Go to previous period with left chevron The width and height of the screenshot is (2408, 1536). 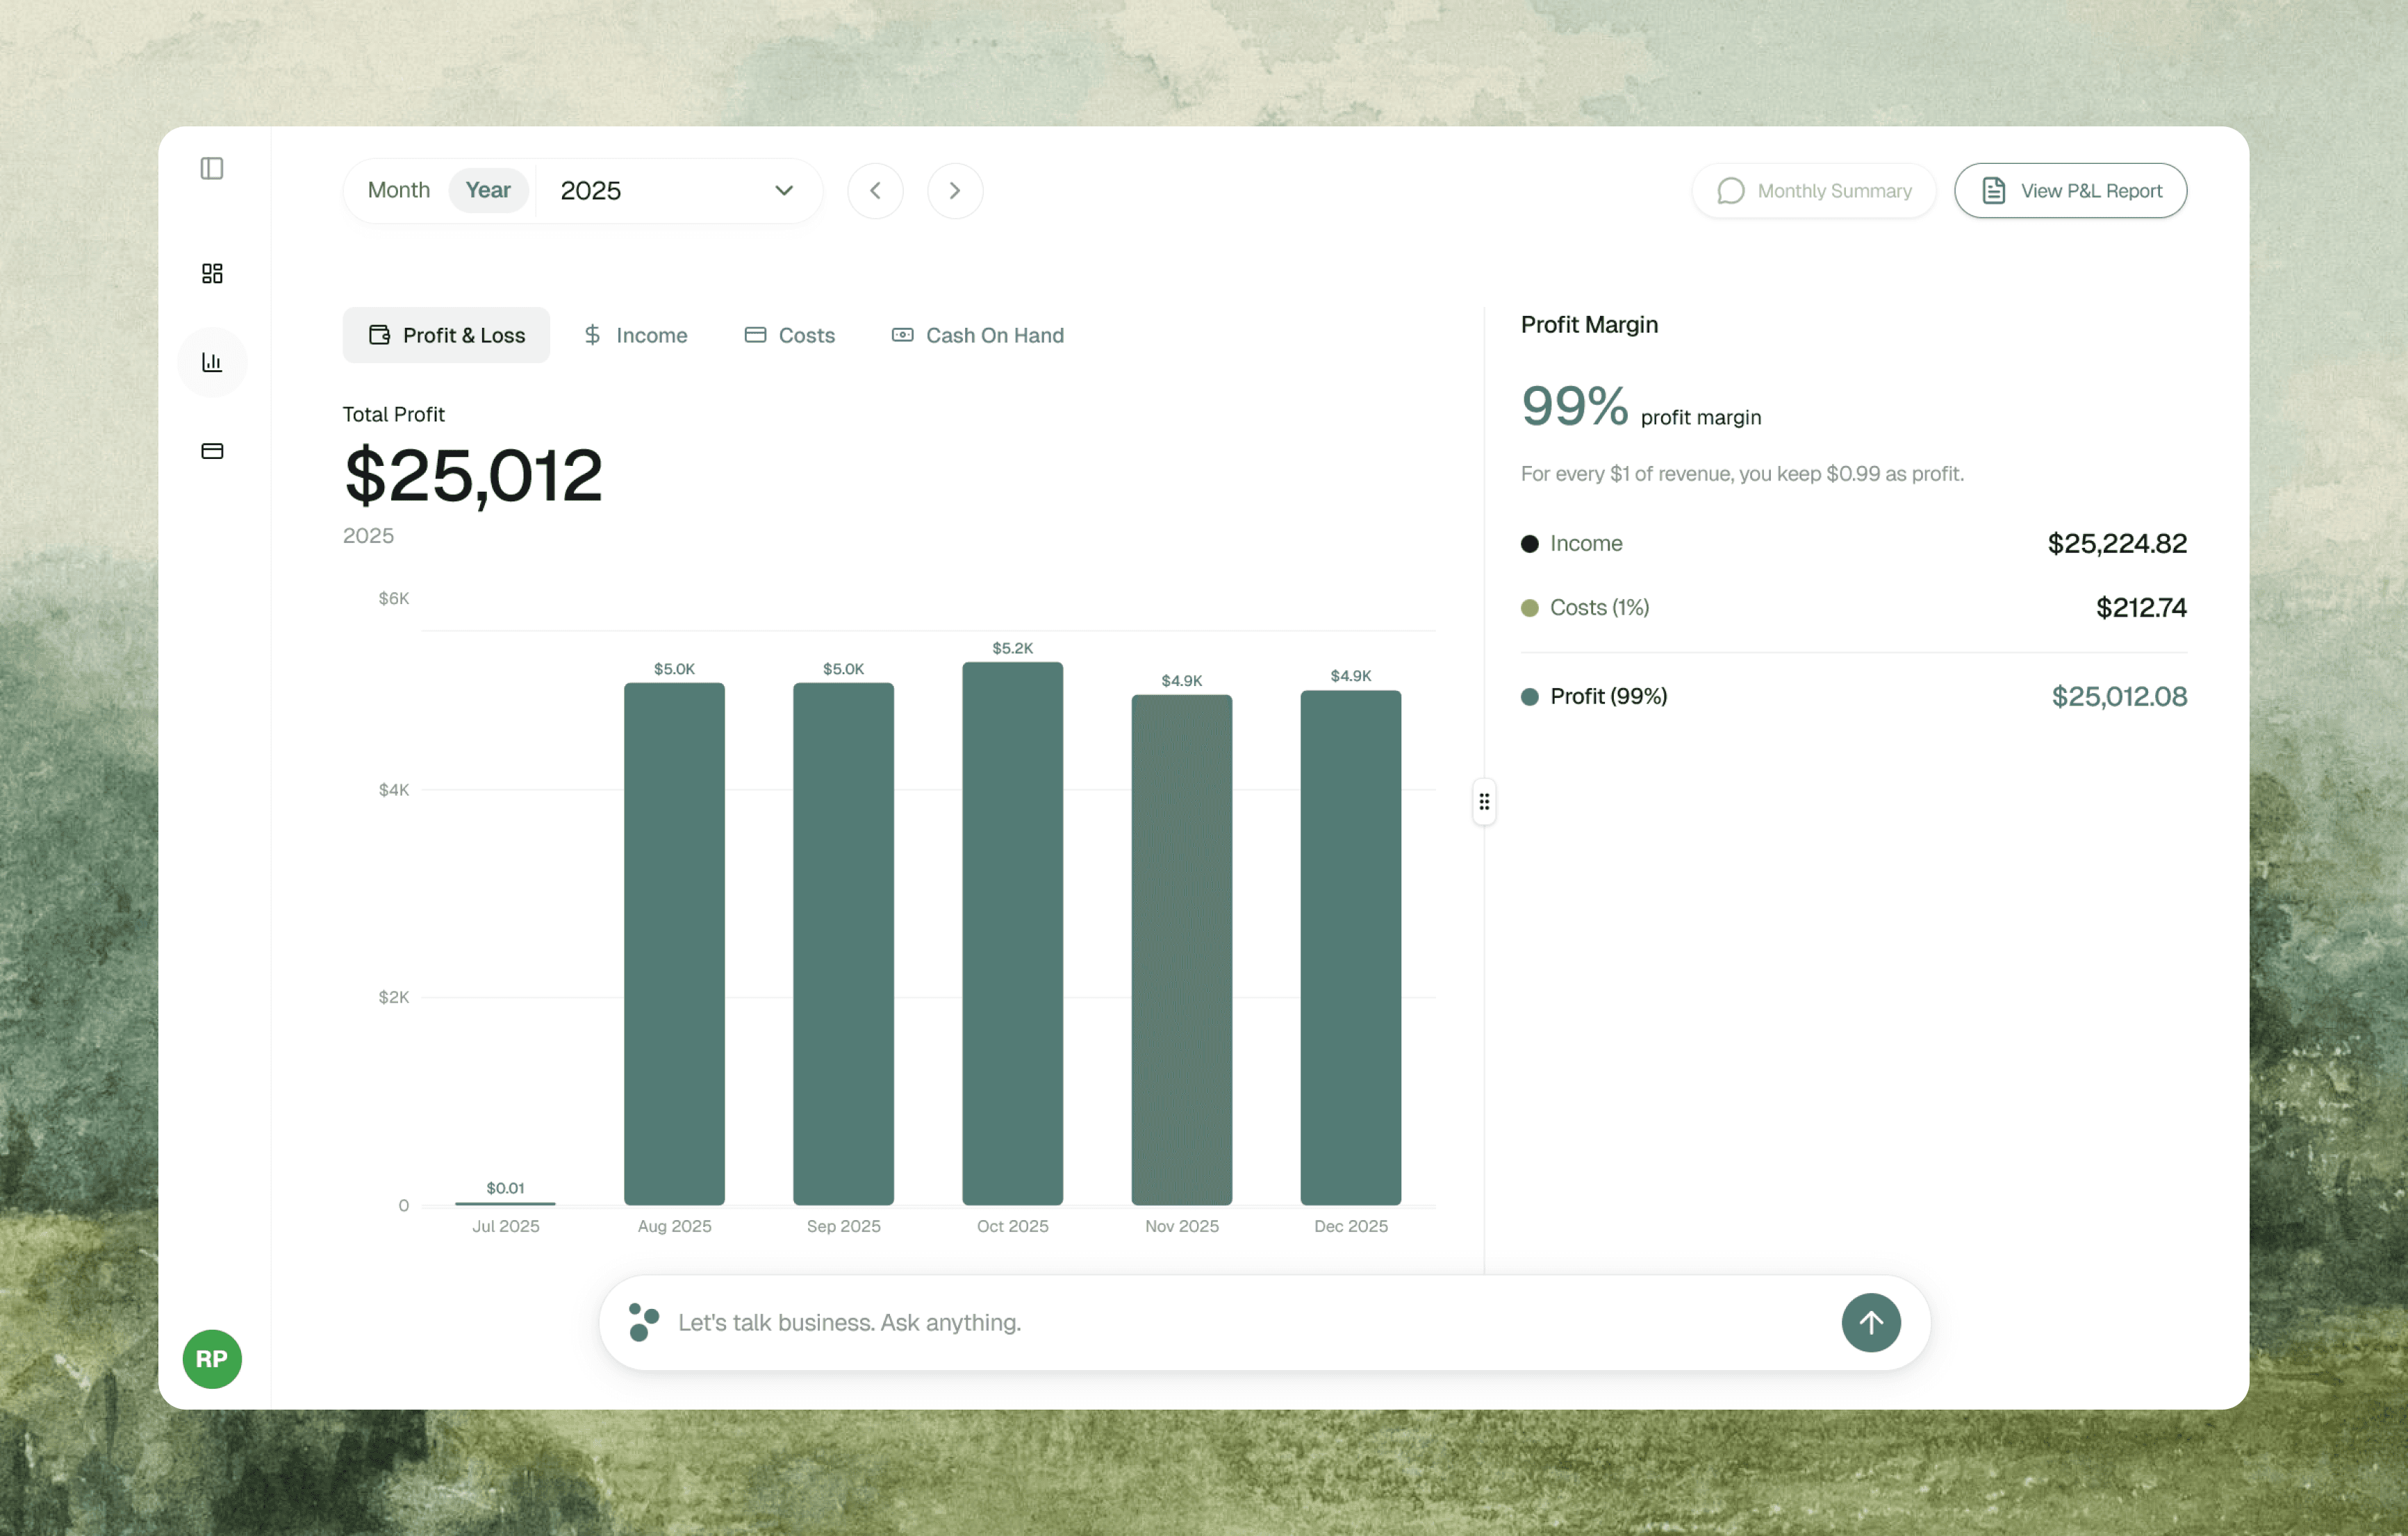(x=875, y=190)
